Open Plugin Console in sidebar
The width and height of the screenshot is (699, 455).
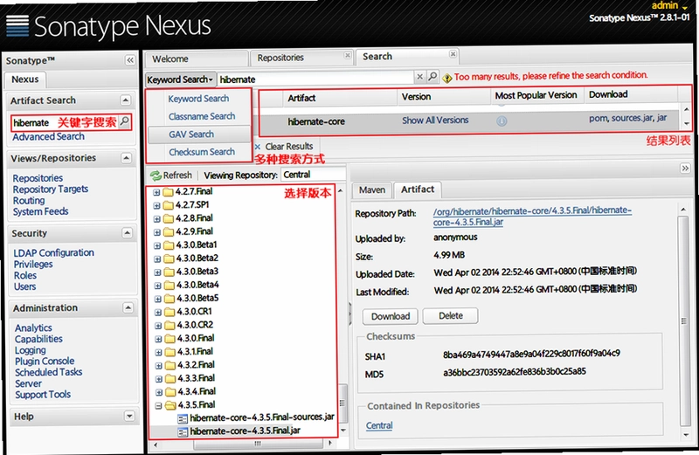tap(45, 361)
